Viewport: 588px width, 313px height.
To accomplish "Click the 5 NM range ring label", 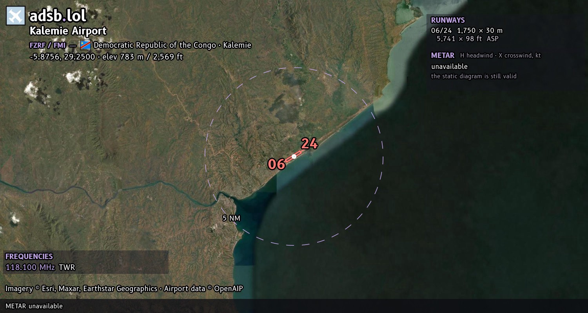I will click(231, 218).
